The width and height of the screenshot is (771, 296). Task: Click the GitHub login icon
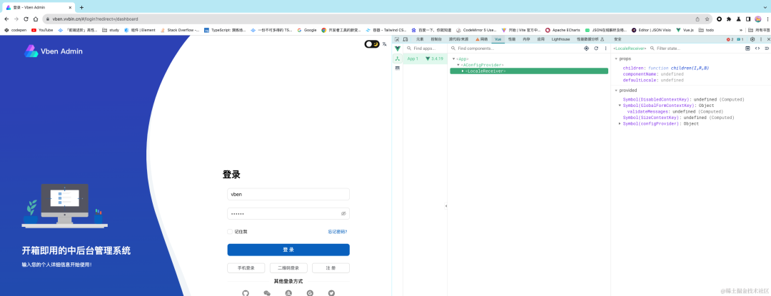246,293
